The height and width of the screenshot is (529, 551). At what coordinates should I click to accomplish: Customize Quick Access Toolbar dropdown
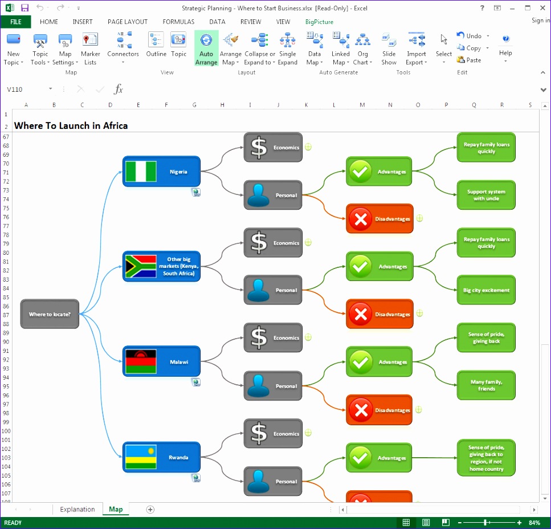[x=79, y=8]
